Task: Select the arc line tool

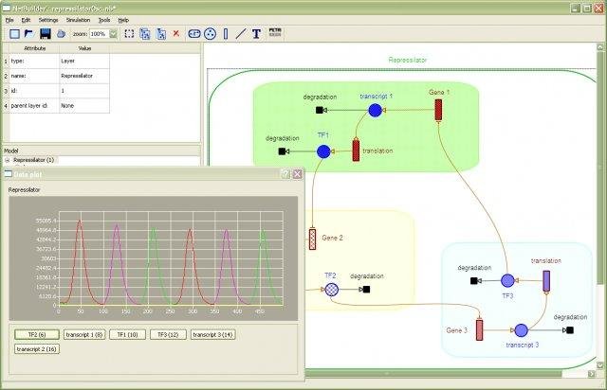Action: [x=241, y=34]
